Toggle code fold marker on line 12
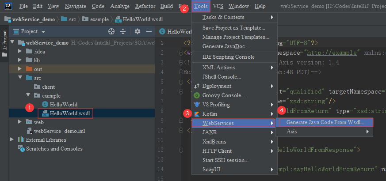386x181 pixels. pyautogui.click(x=181, y=150)
